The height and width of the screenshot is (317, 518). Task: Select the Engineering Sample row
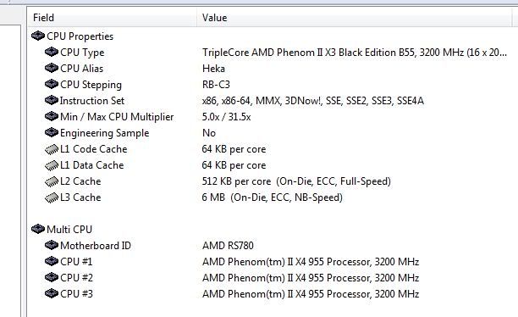269,133
